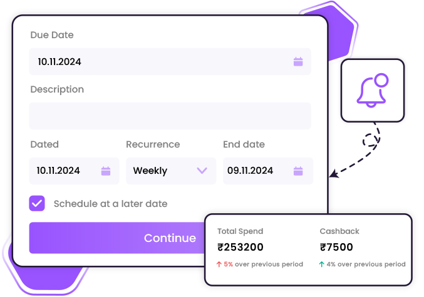Click the "Schedule at a later date" label

pos(110,204)
